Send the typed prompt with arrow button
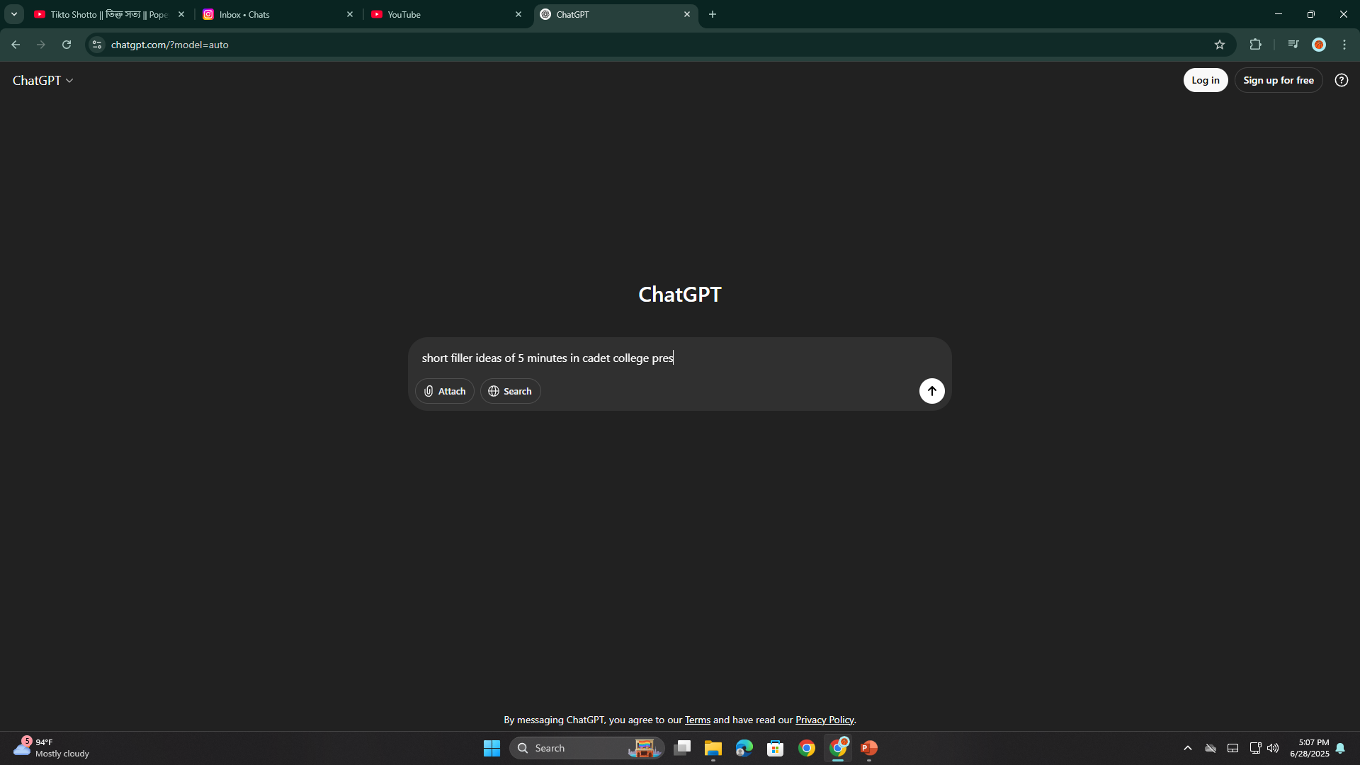This screenshot has height=765, width=1360. tap(931, 391)
